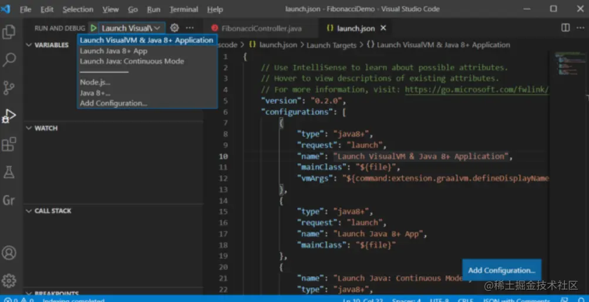The width and height of the screenshot is (589, 302).
Task: Open the go.microsoft.com link in comment
Action: (x=477, y=90)
